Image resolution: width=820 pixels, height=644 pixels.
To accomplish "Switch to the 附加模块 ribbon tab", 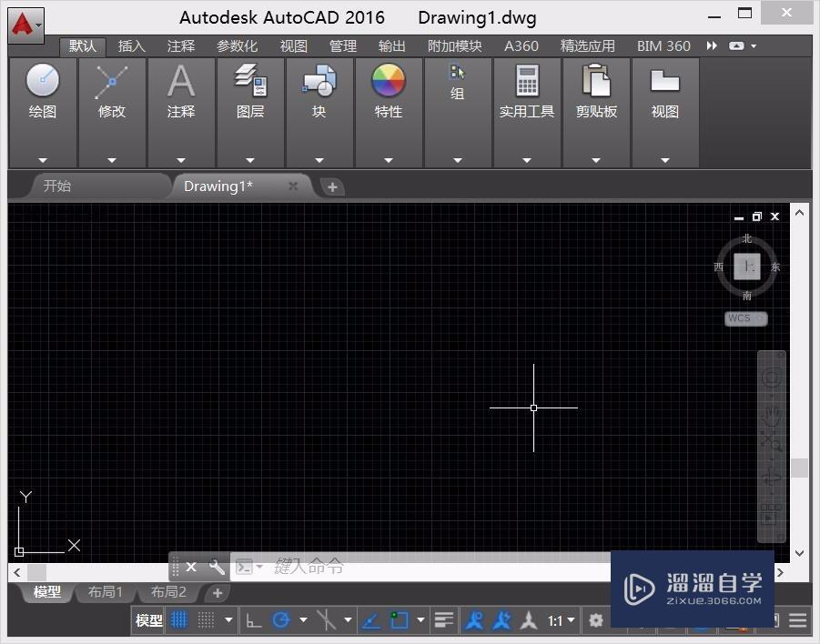I will [454, 46].
